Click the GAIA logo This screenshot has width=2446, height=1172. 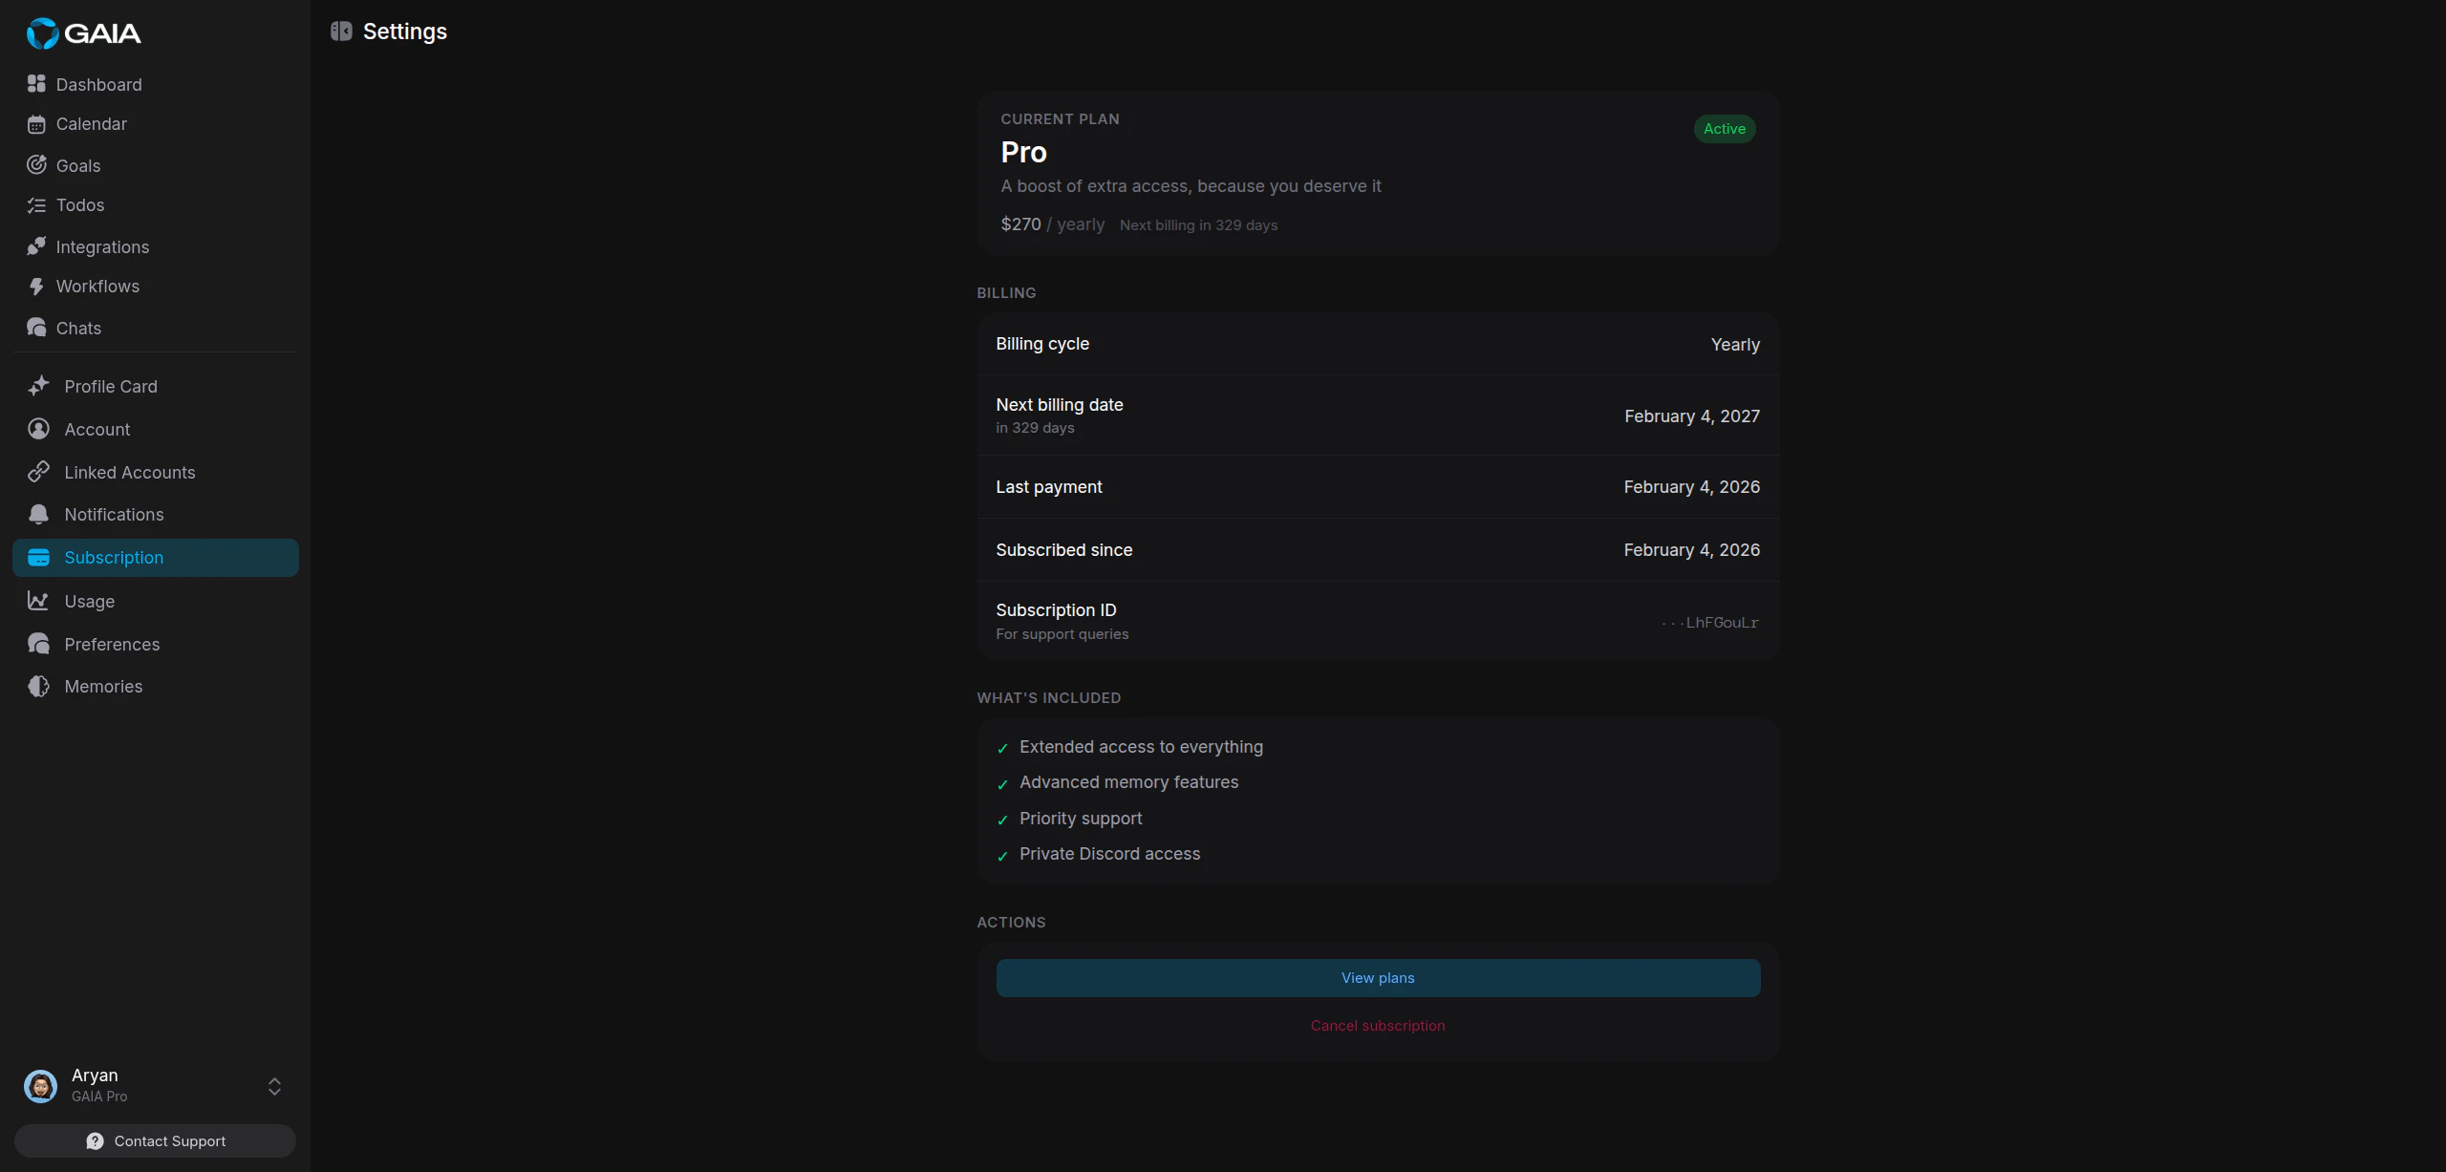click(85, 32)
